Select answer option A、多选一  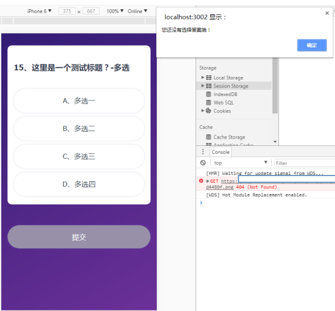click(79, 101)
